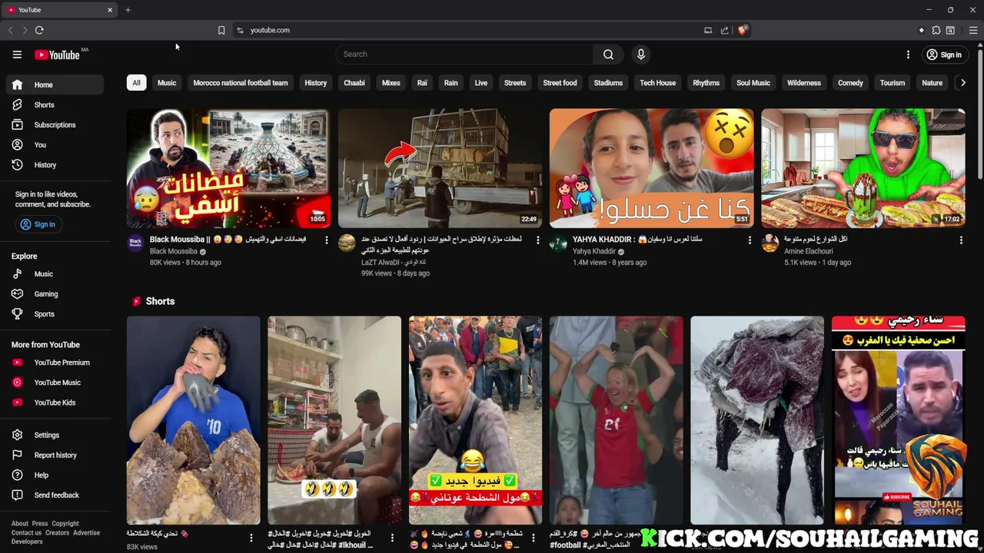984x553 pixels.
Task: Open Subscriptions in the sidebar
Action: [54, 124]
